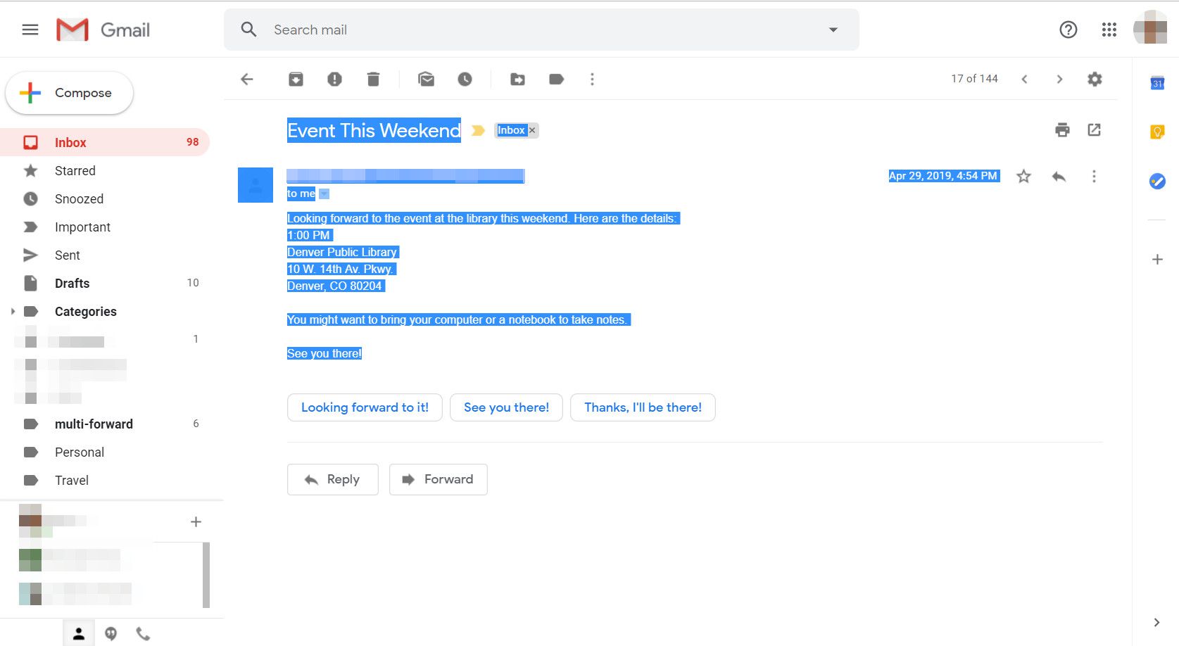This screenshot has width=1179, height=646.
Task: Hide side panel chevron
Action: click(x=1156, y=622)
